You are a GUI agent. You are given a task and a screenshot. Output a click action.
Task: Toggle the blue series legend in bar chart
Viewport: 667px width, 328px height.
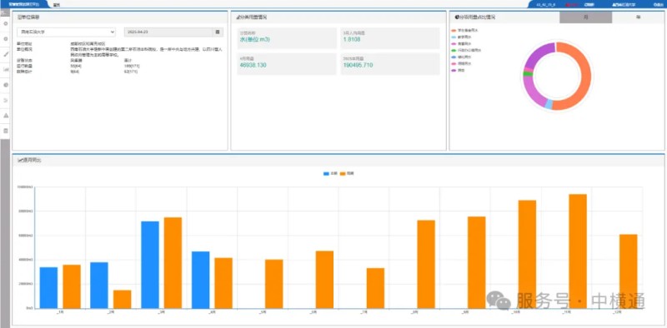(330, 174)
